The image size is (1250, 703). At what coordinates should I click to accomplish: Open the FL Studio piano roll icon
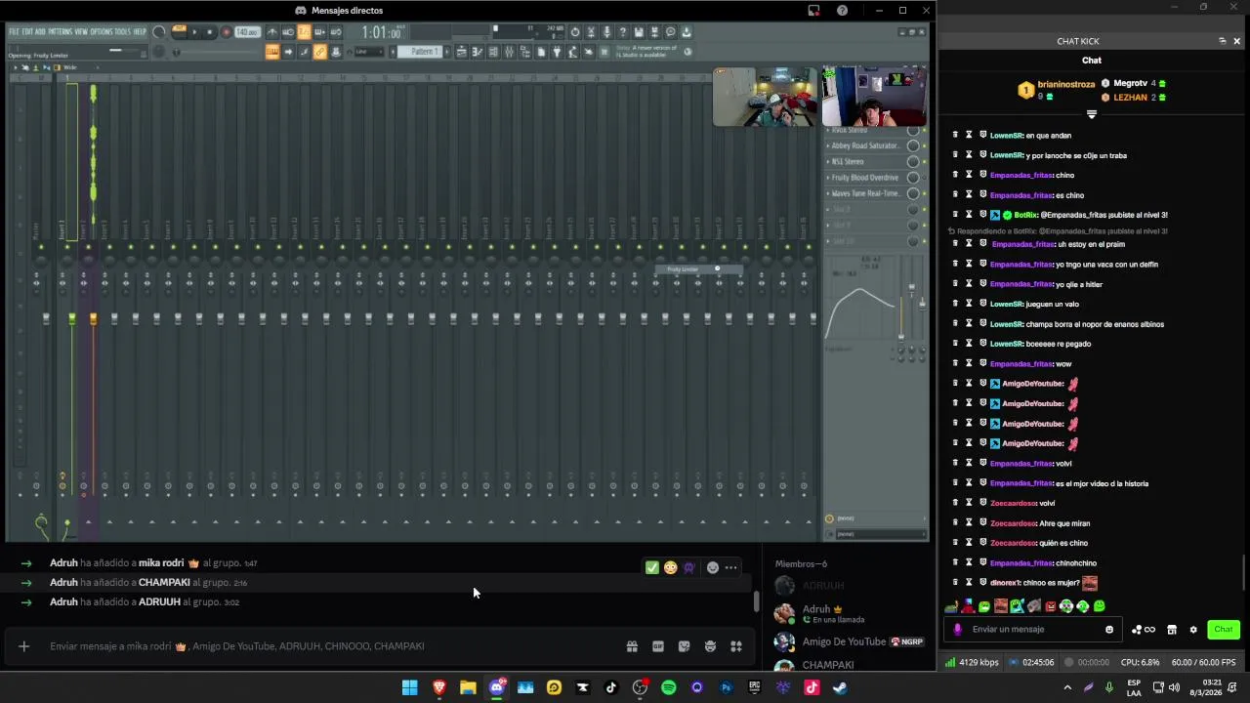pyautogui.click(x=478, y=51)
